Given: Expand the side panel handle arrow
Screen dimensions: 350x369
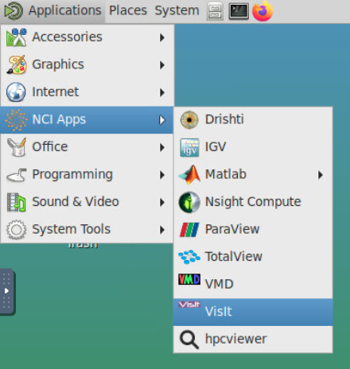Looking at the screenshot, I should 6,291.
